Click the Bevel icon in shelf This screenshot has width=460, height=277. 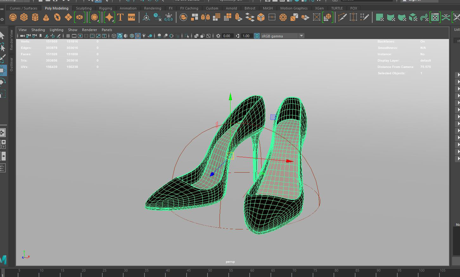tap(261, 17)
